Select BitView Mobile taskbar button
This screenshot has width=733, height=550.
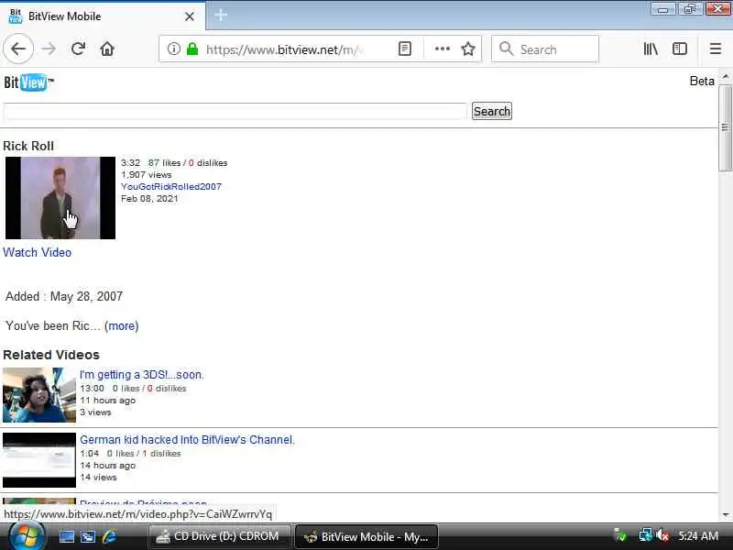point(366,536)
